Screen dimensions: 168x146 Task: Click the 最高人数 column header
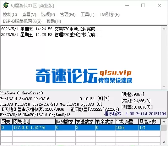[150, 121]
